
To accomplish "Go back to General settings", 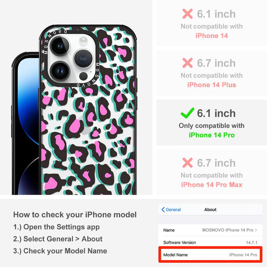I will click(x=171, y=210).
